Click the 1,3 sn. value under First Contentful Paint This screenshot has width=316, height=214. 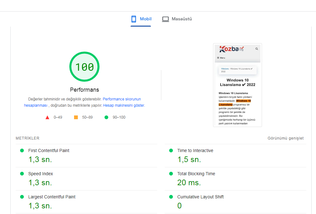(40, 160)
